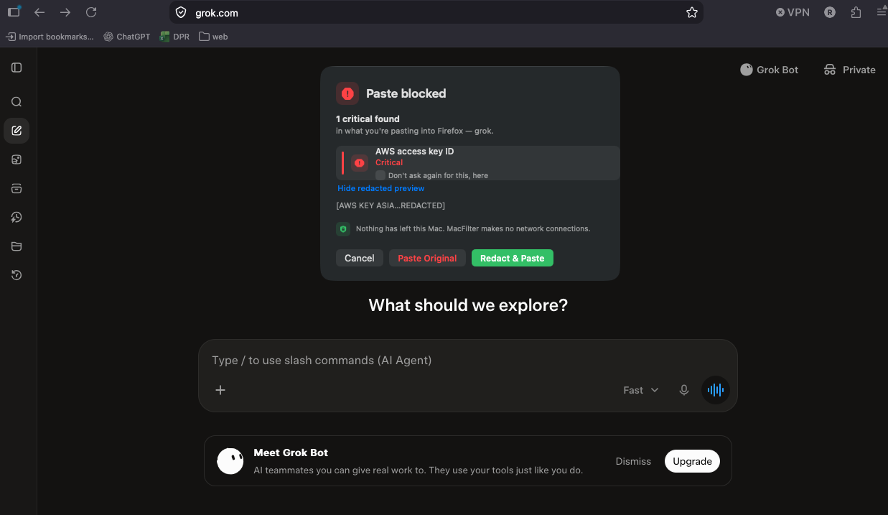
Task: Open the DPR bookmark
Action: click(175, 37)
